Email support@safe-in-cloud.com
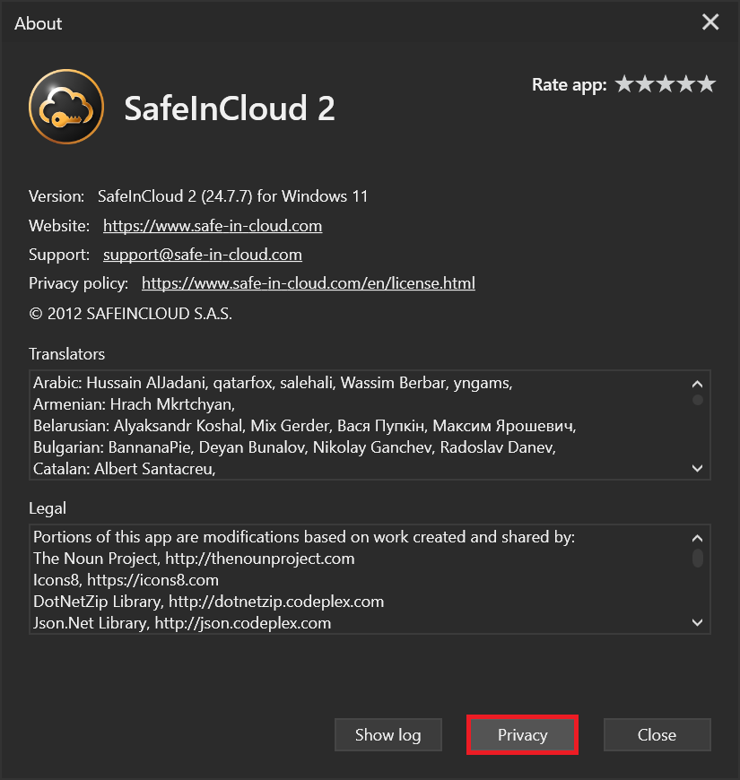This screenshot has height=780, width=740. pos(203,255)
